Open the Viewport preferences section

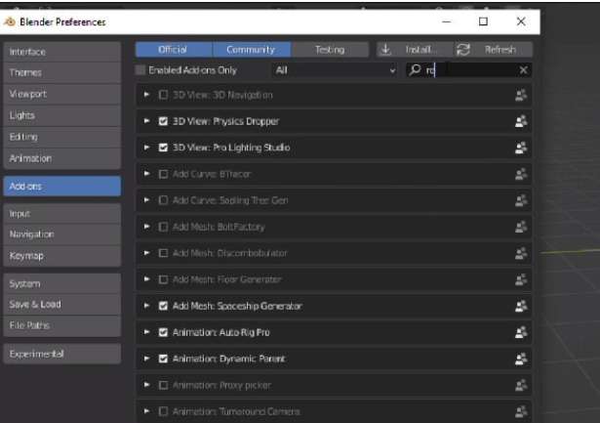click(62, 94)
